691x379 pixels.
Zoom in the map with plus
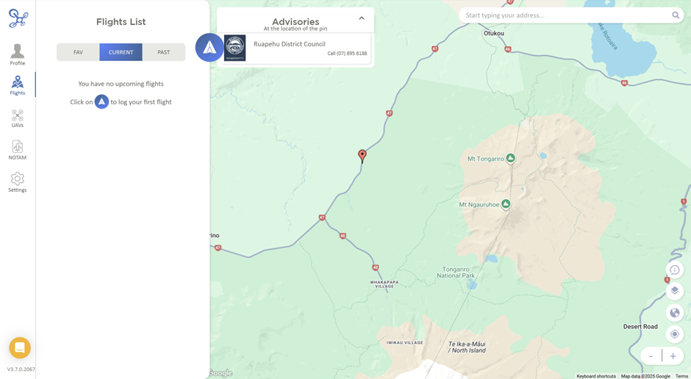point(673,356)
